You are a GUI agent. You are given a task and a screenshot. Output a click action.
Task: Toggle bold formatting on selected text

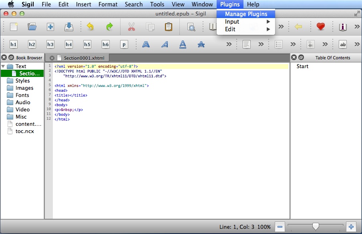tap(146, 44)
